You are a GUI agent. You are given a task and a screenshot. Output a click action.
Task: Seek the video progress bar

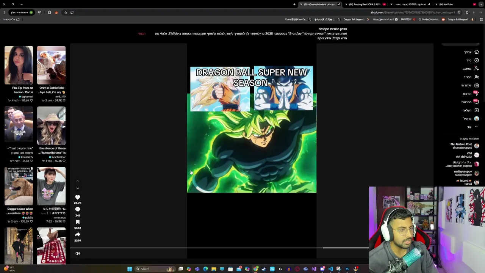(219, 248)
